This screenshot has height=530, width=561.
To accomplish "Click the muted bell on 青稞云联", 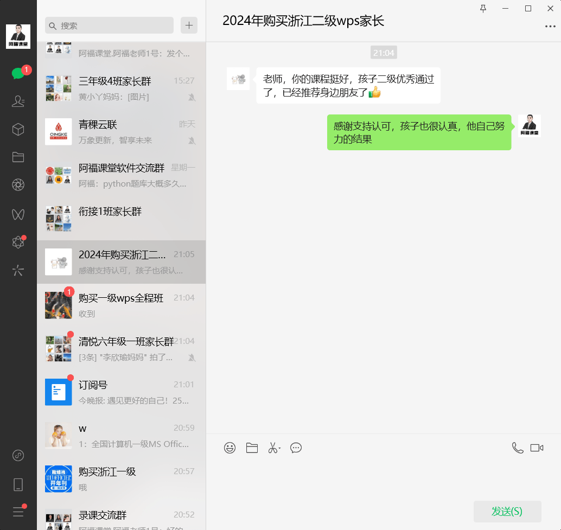I will tap(192, 141).
